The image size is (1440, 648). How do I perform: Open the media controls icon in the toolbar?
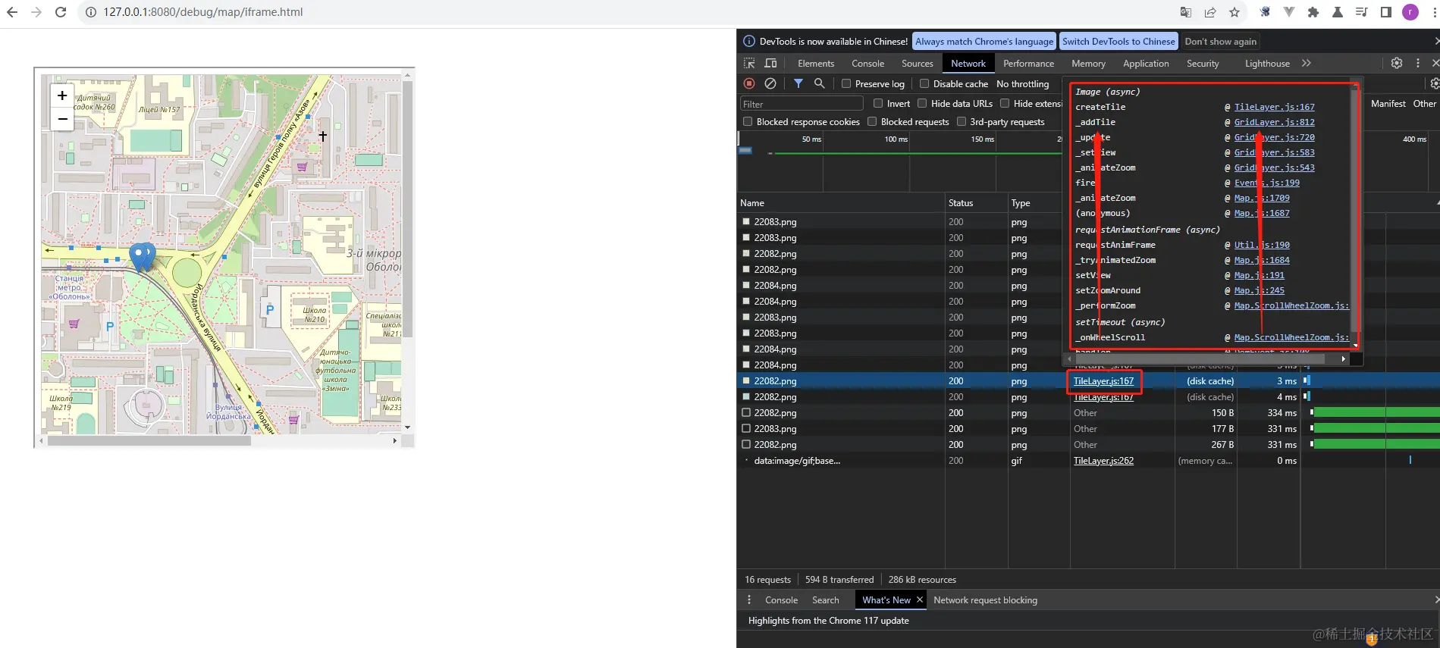[1362, 12]
